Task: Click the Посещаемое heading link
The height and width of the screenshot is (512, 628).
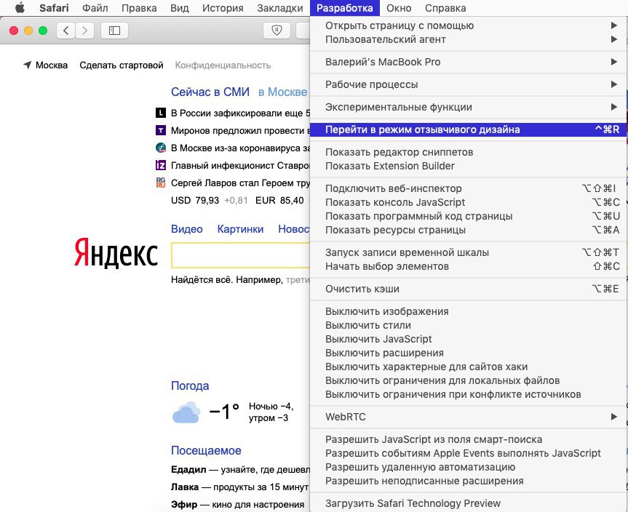Action: click(x=206, y=450)
